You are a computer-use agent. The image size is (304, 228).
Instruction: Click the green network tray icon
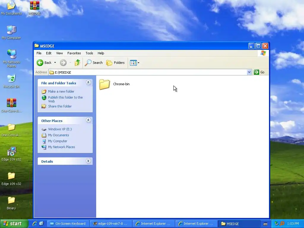point(276,224)
